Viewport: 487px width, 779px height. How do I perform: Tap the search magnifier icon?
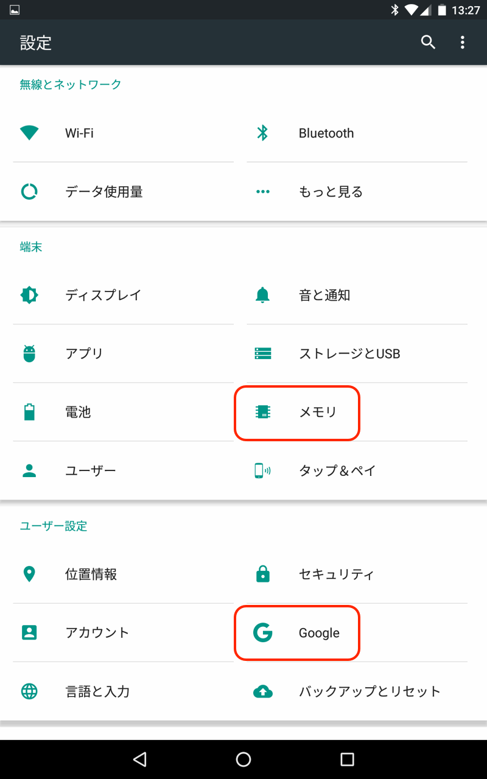[428, 42]
